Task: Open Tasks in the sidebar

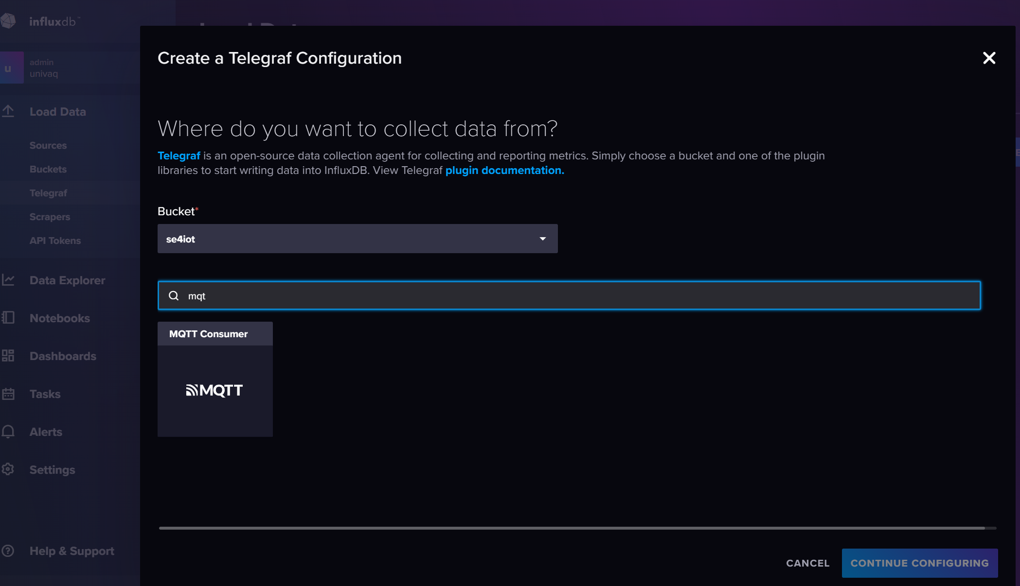Action: point(45,394)
